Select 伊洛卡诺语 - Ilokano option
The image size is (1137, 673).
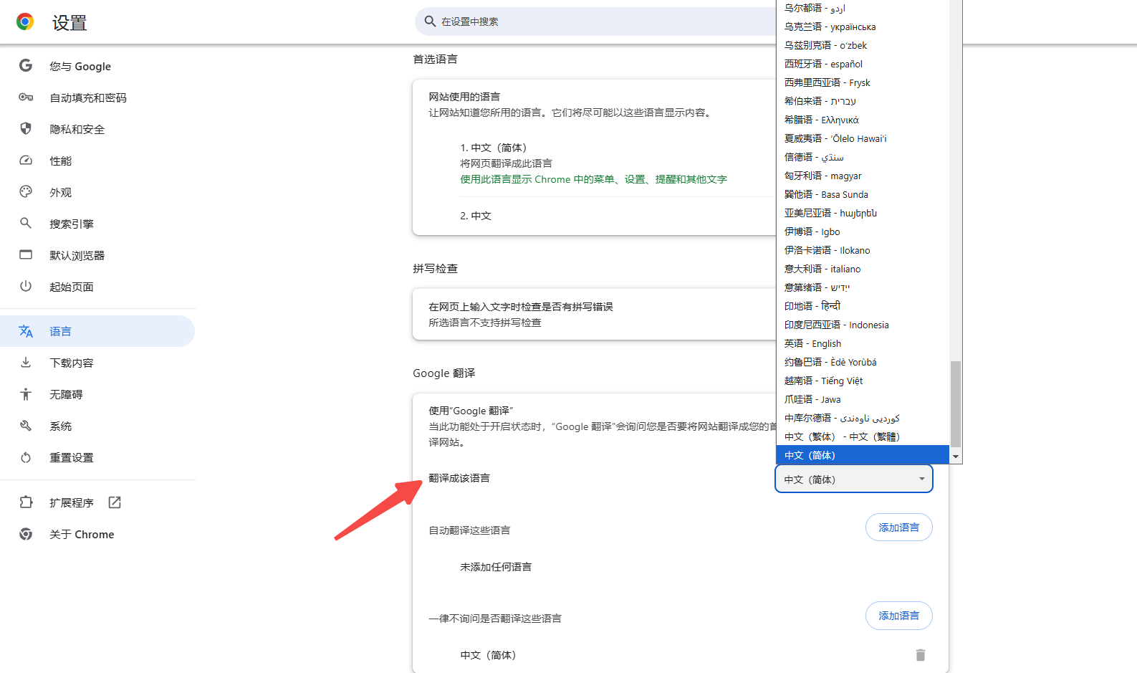(863, 250)
